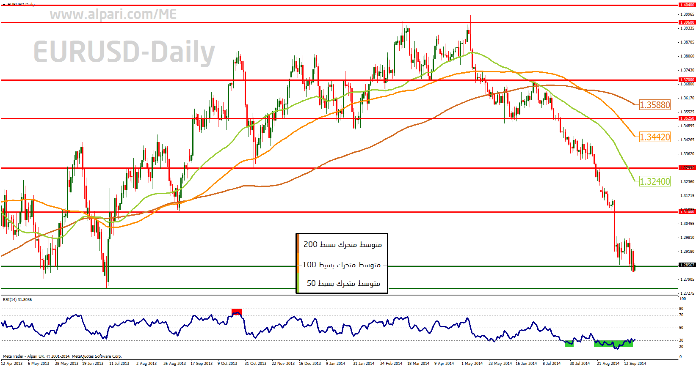
Task: Click the MetaTrader Alpari UK copyright text
Action: click(x=62, y=356)
